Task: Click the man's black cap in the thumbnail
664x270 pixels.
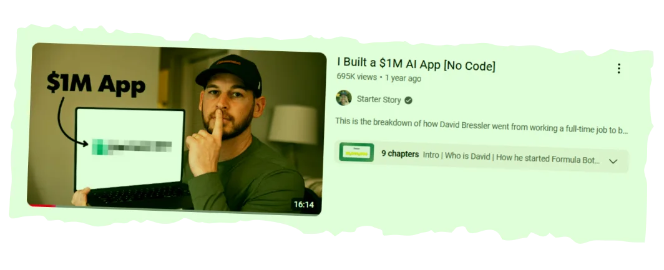Action: tap(229, 70)
